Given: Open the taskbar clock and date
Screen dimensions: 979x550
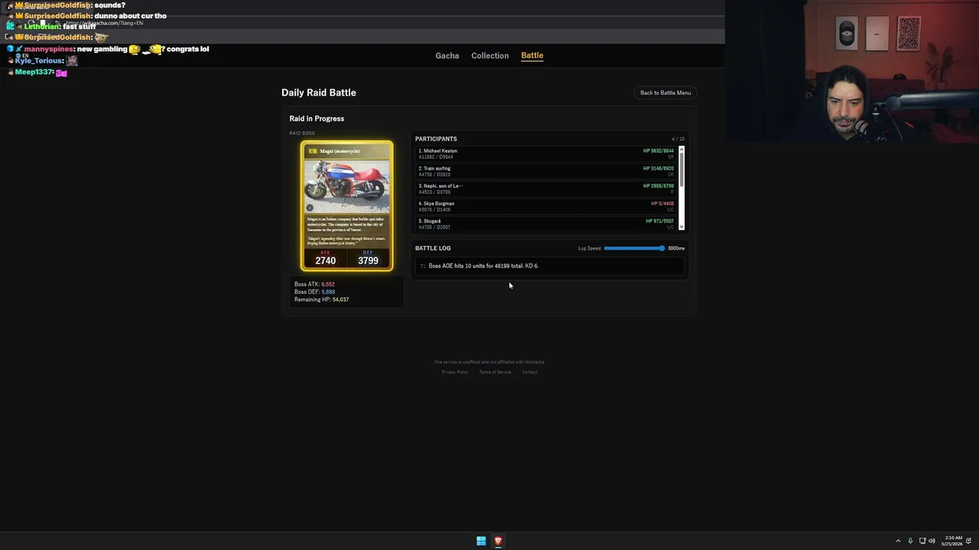Looking at the screenshot, I should (x=953, y=541).
